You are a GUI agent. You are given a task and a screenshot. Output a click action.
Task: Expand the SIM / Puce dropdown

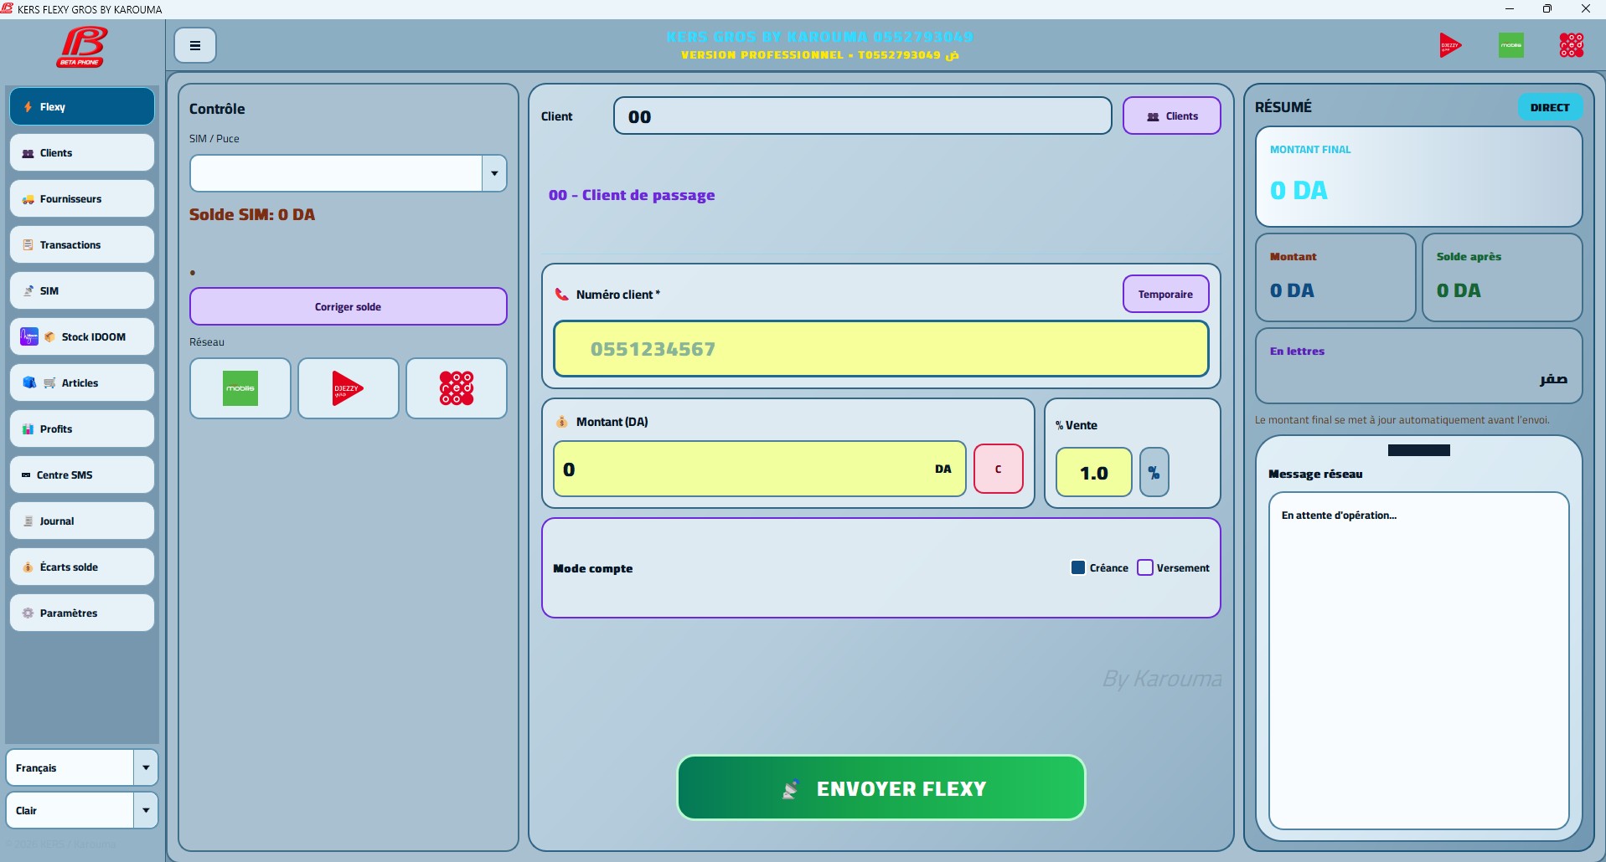pyautogui.click(x=494, y=173)
